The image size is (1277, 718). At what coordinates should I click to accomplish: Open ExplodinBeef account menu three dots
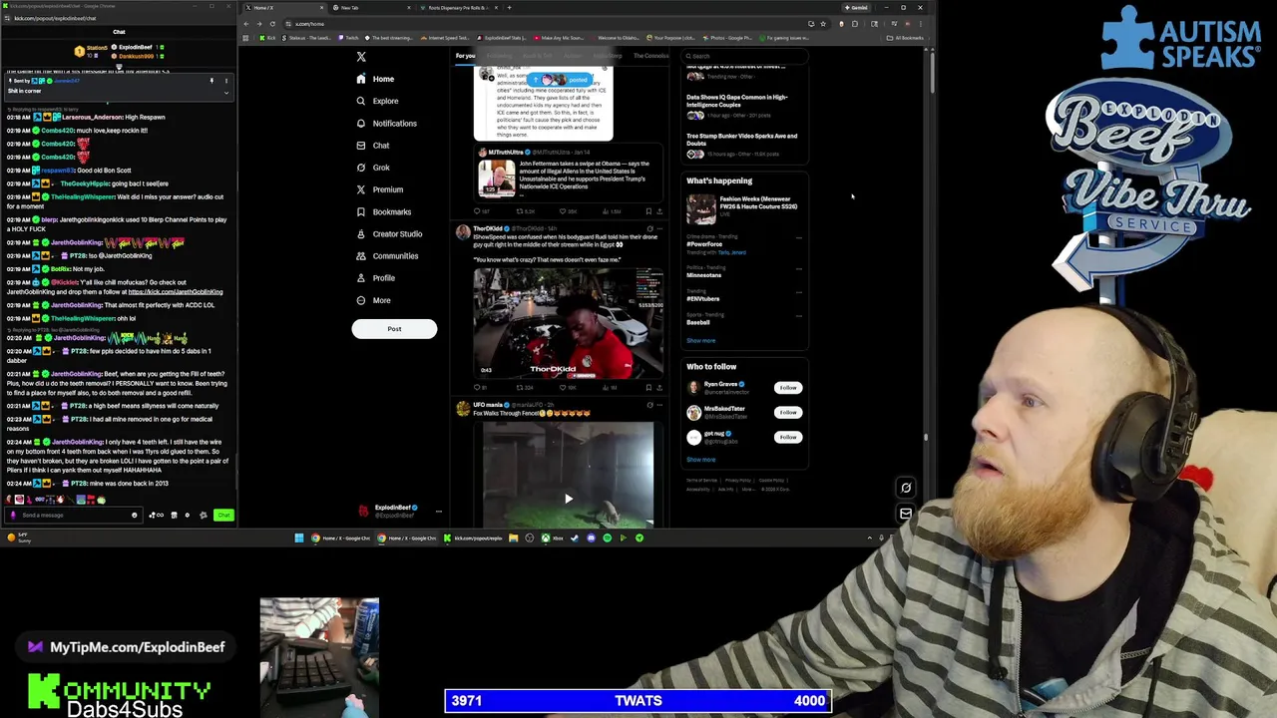438,511
